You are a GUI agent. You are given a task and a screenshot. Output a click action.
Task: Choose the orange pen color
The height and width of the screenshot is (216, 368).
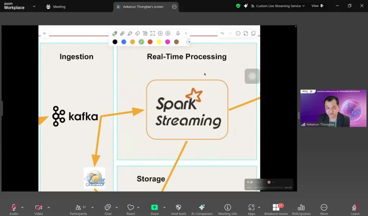[132, 42]
